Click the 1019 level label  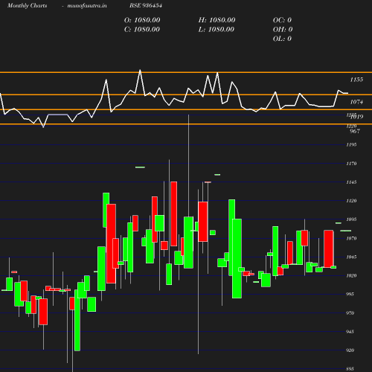pos(357,117)
